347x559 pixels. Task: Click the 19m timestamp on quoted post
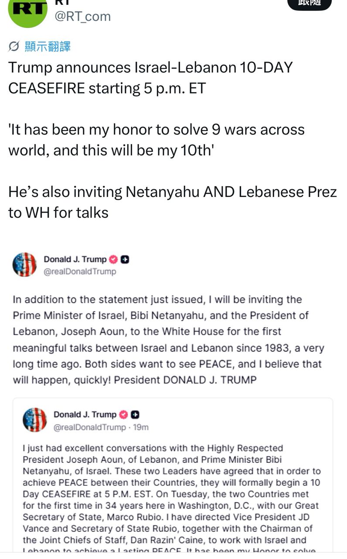click(141, 427)
